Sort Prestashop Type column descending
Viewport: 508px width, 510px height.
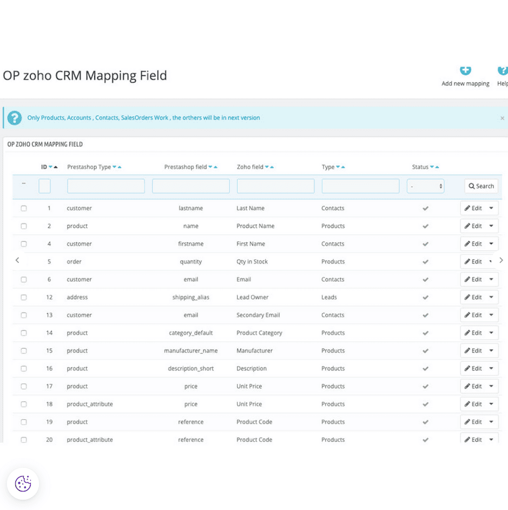coord(114,167)
